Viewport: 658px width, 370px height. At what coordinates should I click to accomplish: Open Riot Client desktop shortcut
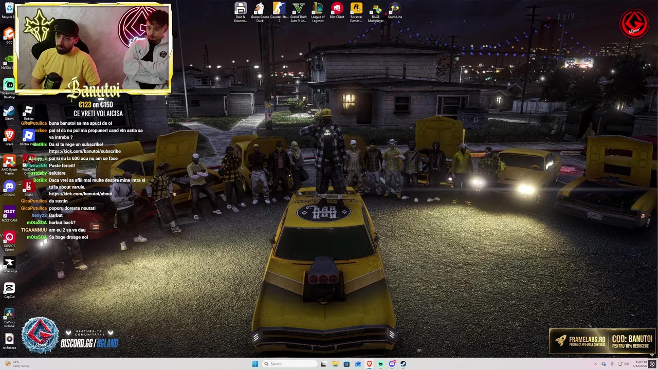pos(337,11)
